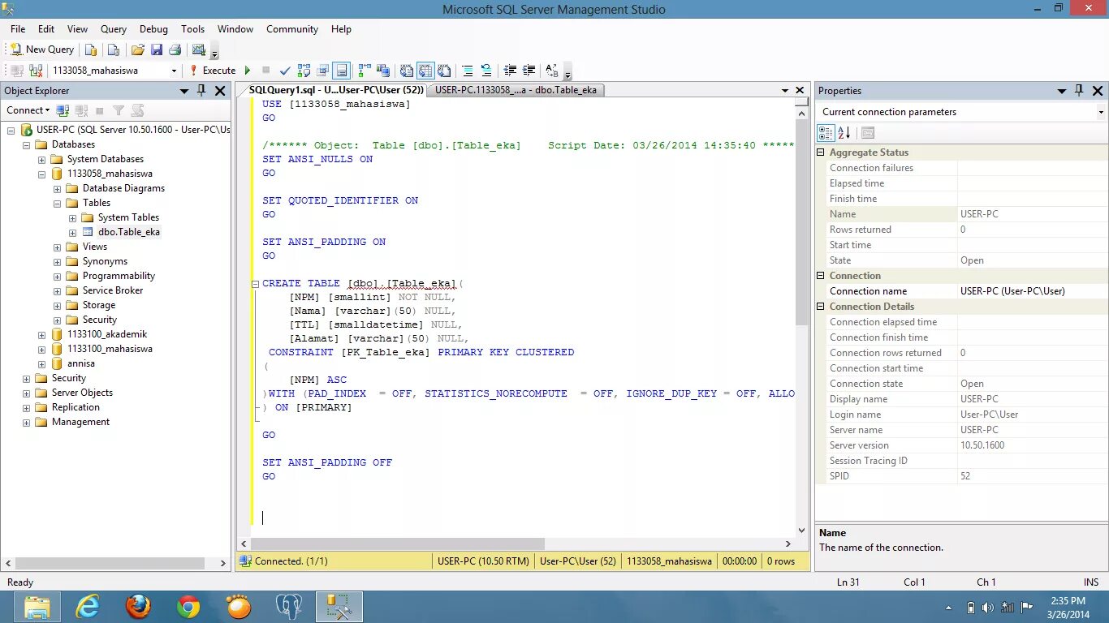Click the Server version value 10.50.1600
This screenshot has height=623, width=1109.
click(x=982, y=445)
